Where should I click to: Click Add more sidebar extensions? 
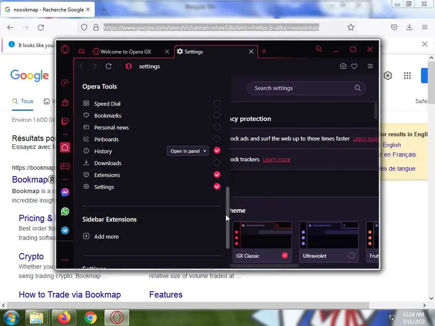pyautogui.click(x=101, y=236)
